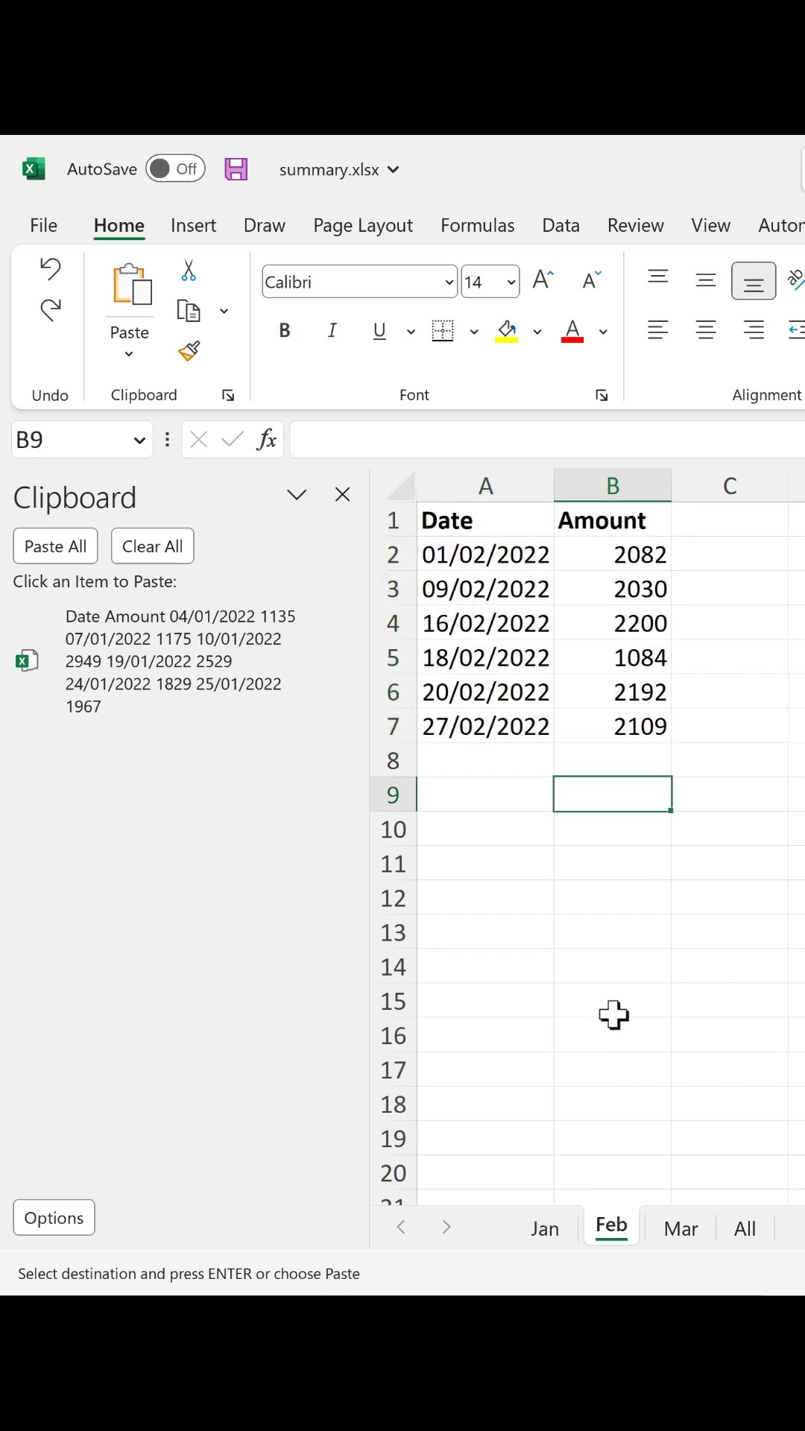Expand the Copy options arrow
The image size is (805, 1431).
click(x=224, y=311)
